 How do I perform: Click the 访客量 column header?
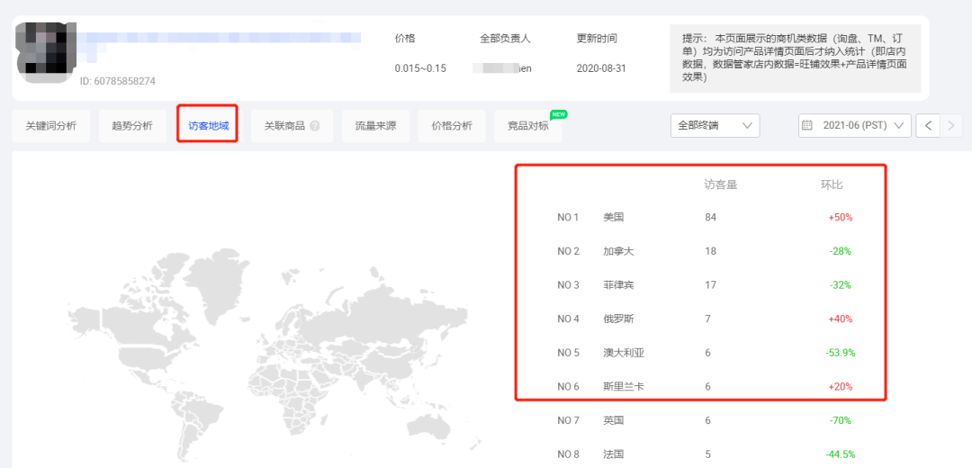tap(720, 184)
